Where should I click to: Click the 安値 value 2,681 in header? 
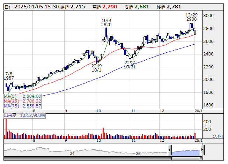(141, 7)
